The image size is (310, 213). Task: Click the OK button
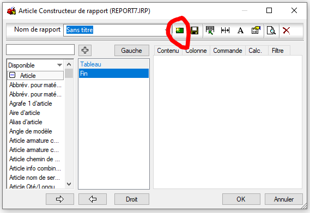pyautogui.click(x=241, y=199)
